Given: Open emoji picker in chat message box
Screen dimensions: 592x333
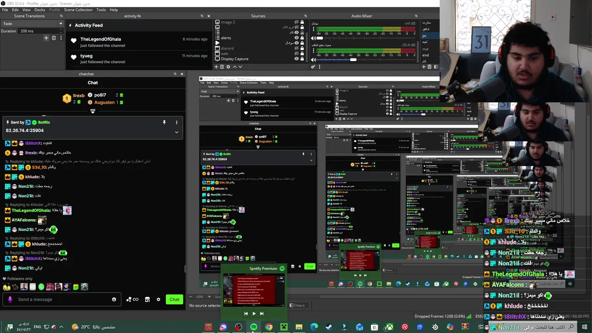Looking at the screenshot, I should pos(114,299).
